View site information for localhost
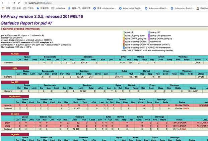The height and width of the screenshot is (141, 208). point(26,3)
